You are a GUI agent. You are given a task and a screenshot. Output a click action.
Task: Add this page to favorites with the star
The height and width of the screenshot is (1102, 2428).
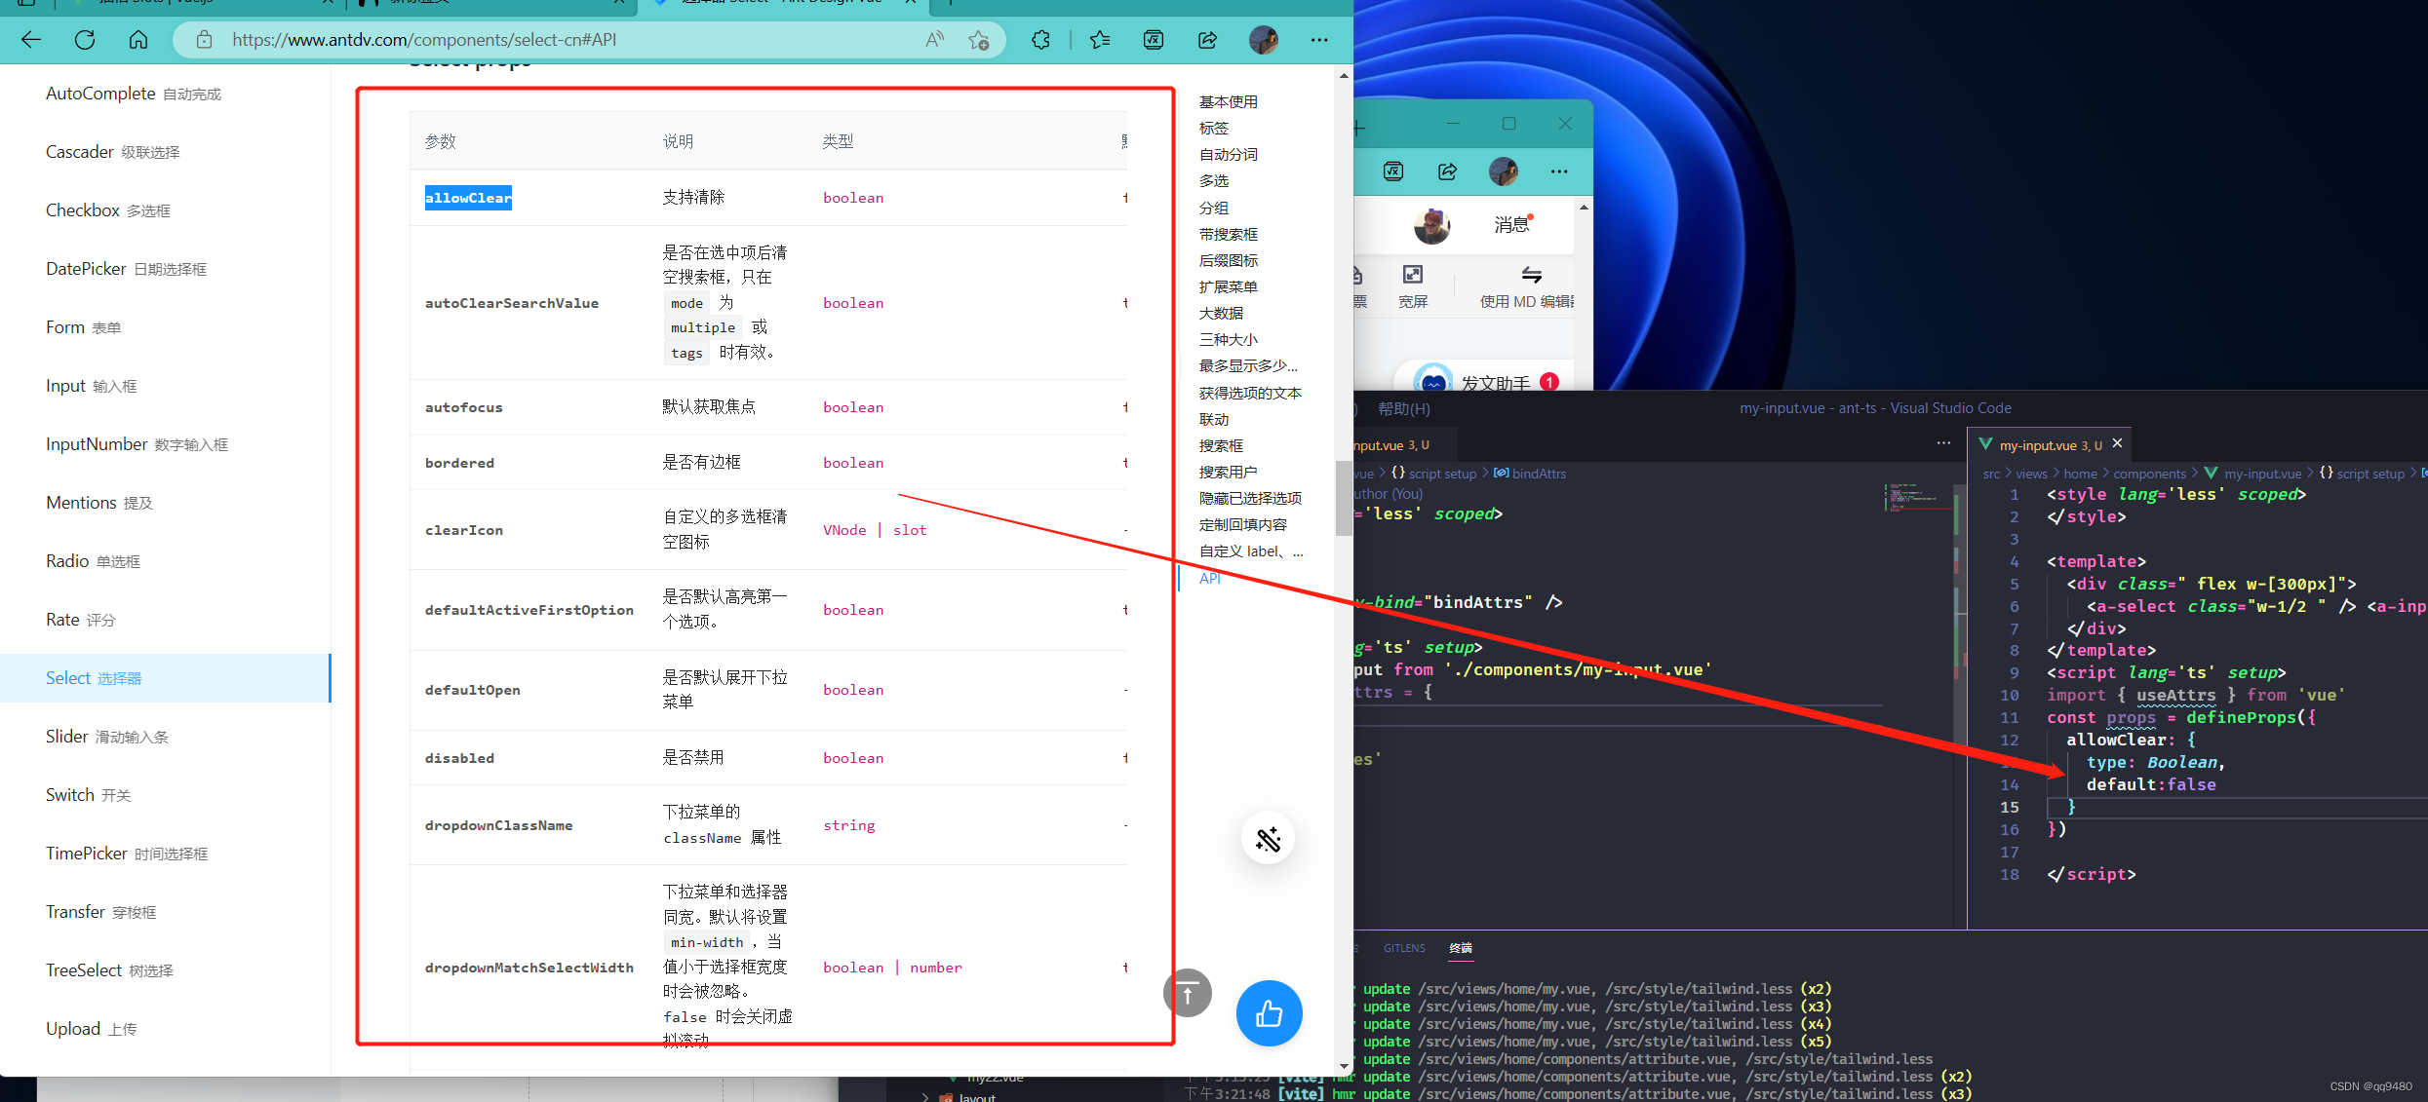980,40
